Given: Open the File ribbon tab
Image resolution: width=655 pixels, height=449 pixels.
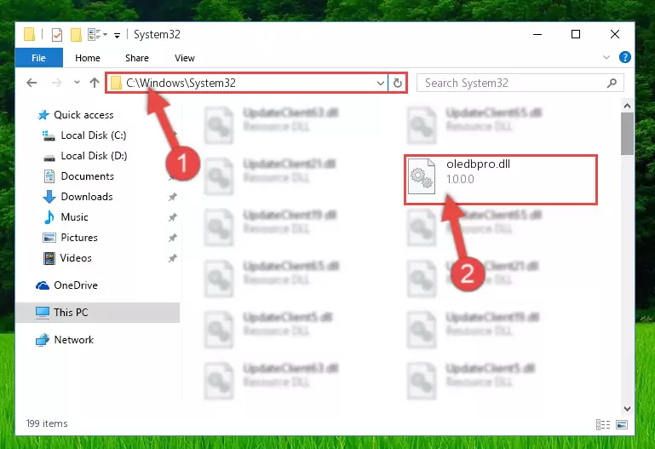Looking at the screenshot, I should [39, 58].
